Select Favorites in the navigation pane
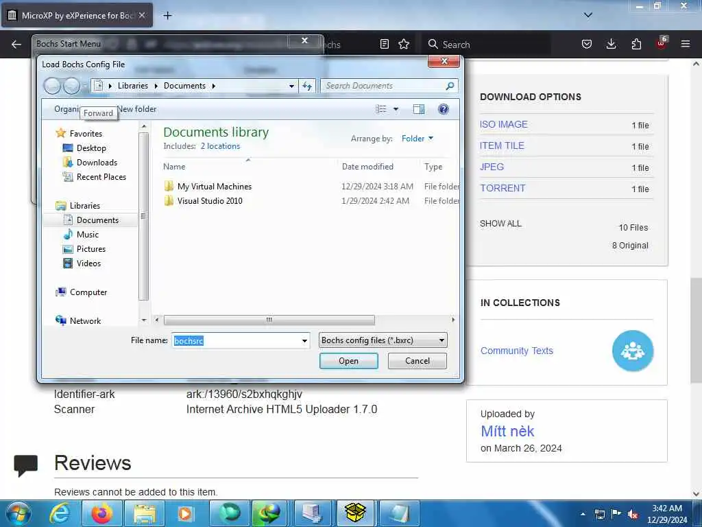The image size is (702, 527). (x=86, y=134)
